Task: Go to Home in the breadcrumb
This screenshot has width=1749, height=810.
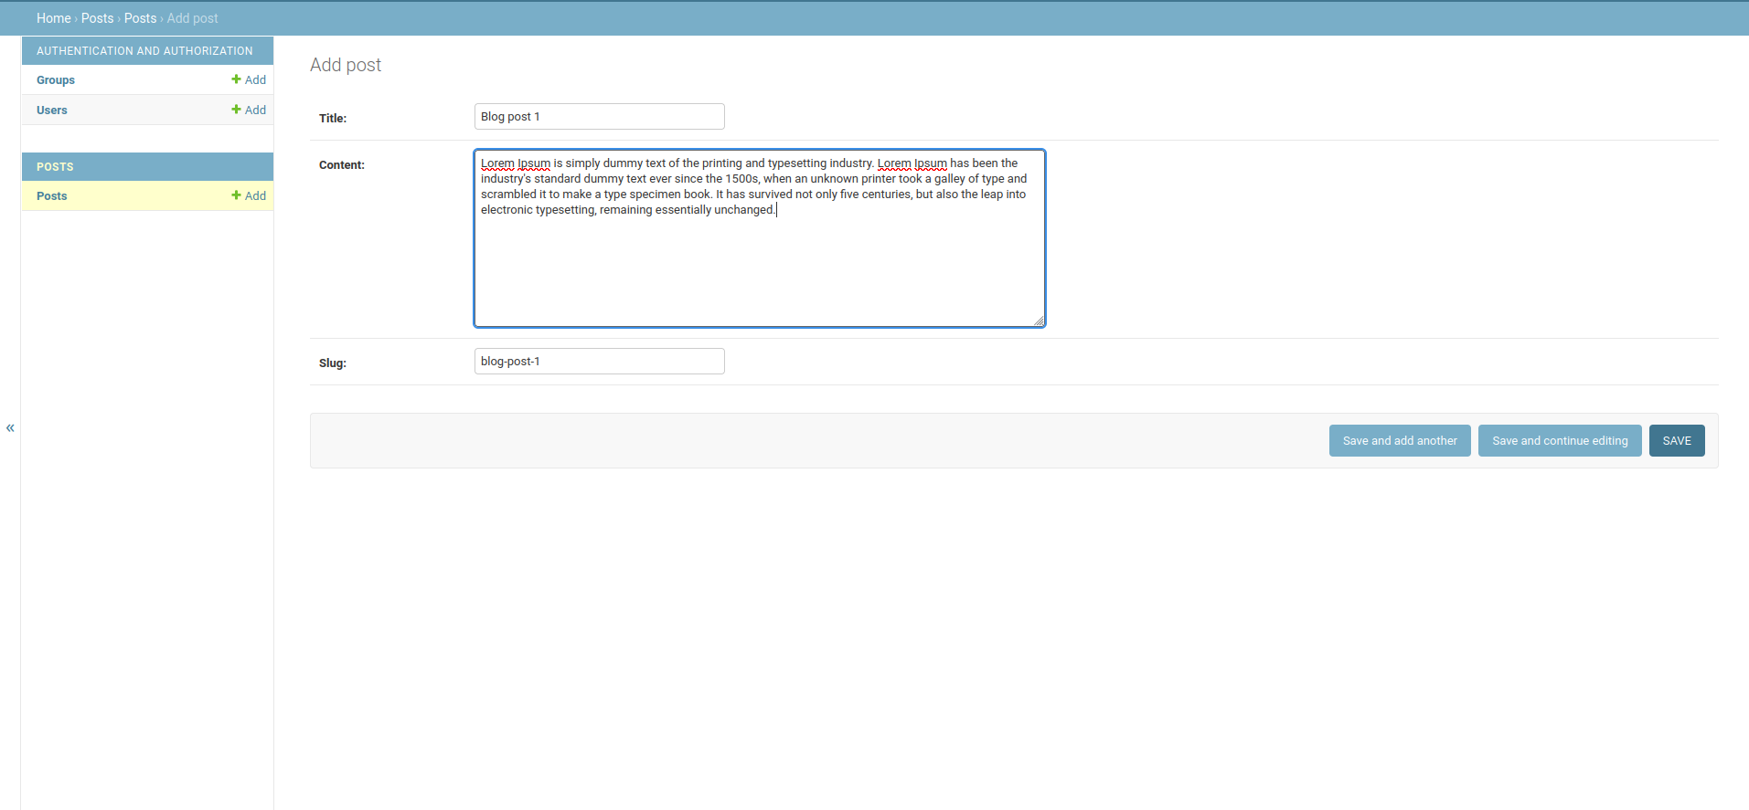Action: pyautogui.click(x=53, y=18)
